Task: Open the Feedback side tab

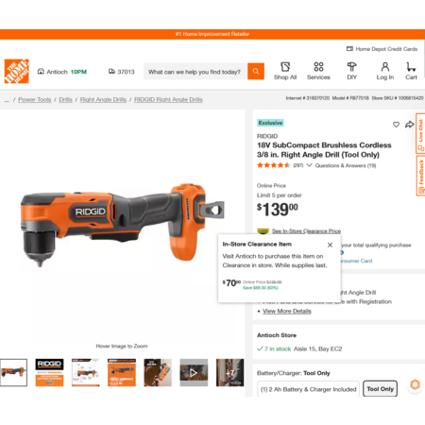Action: 420,176
